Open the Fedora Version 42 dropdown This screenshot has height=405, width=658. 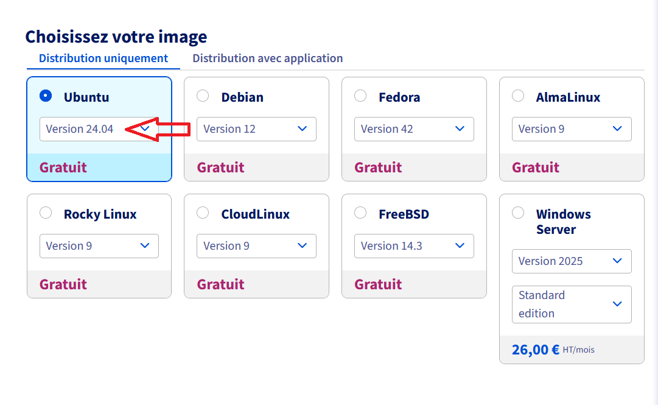point(414,129)
